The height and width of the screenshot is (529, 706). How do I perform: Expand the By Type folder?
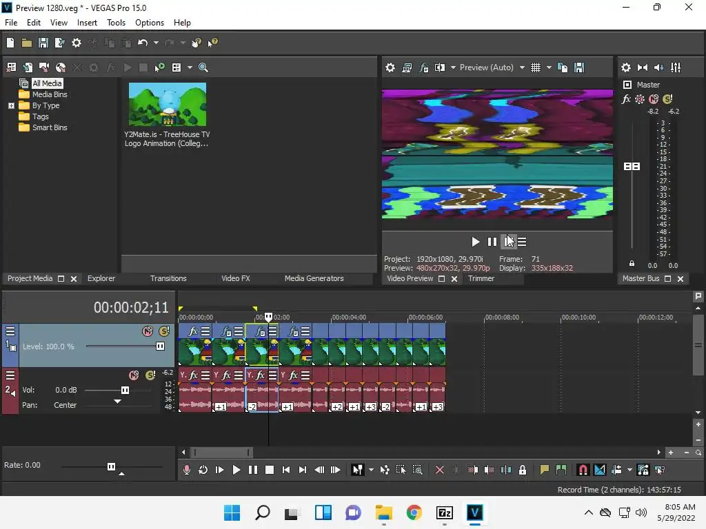(11, 105)
